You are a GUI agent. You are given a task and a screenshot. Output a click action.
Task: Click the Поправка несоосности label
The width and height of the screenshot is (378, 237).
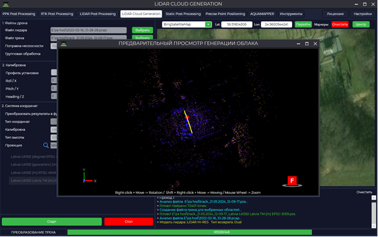[x=24, y=46]
